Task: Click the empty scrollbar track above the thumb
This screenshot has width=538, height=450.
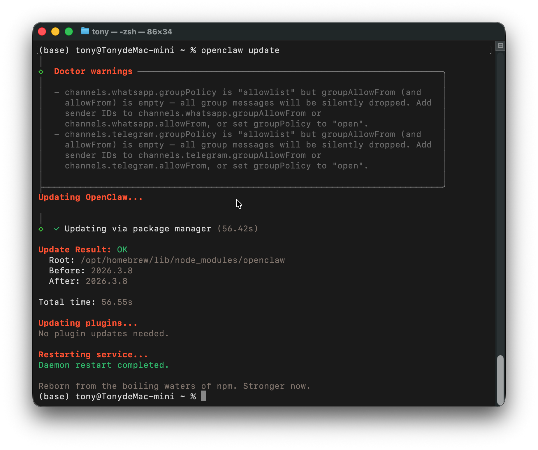Action: coord(500,204)
